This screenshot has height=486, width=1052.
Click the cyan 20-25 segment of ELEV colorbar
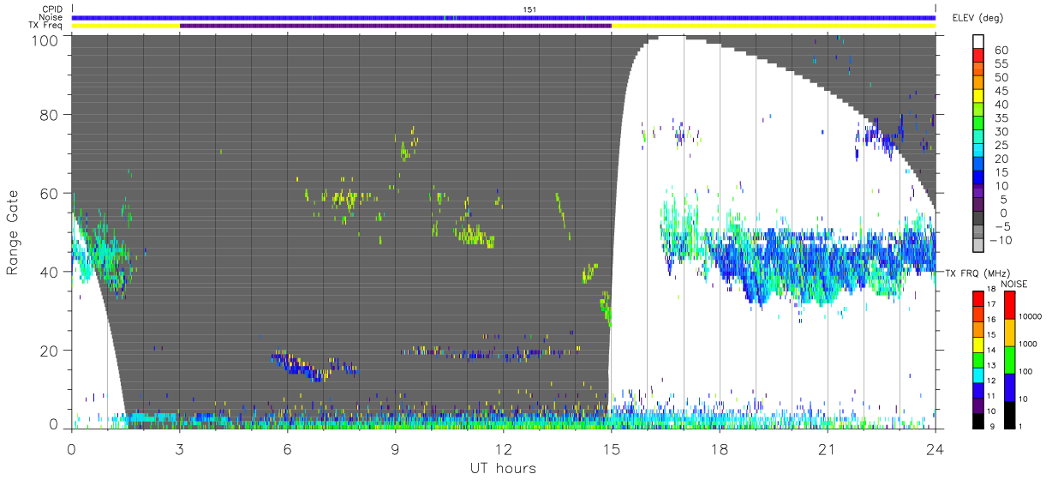[x=979, y=152]
